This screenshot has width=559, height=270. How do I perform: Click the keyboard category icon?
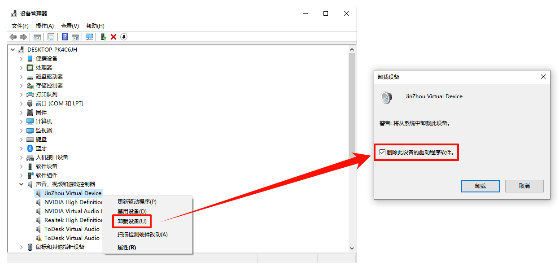30,139
